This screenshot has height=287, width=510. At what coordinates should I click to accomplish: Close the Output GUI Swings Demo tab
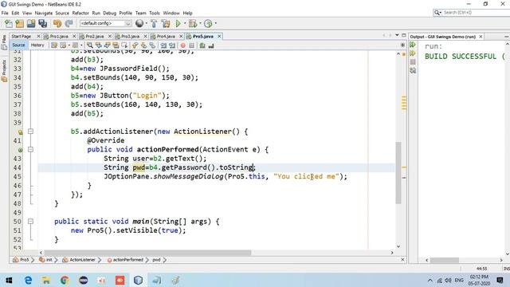481,37
